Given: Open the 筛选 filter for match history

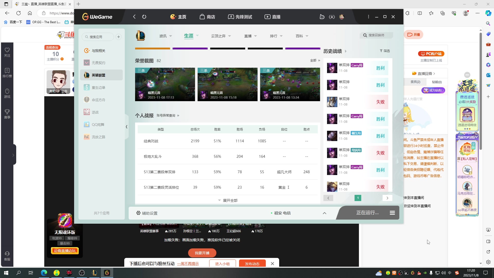Looking at the screenshot, I should (x=385, y=51).
